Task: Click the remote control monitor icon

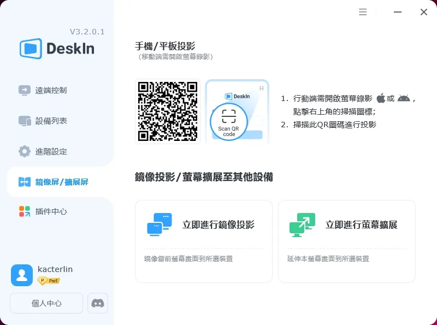Action: click(x=25, y=90)
